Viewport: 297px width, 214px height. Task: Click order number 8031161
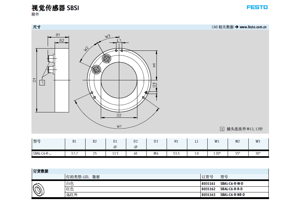pos(208,184)
